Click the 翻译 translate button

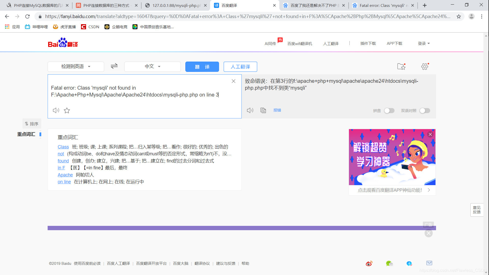(x=202, y=66)
